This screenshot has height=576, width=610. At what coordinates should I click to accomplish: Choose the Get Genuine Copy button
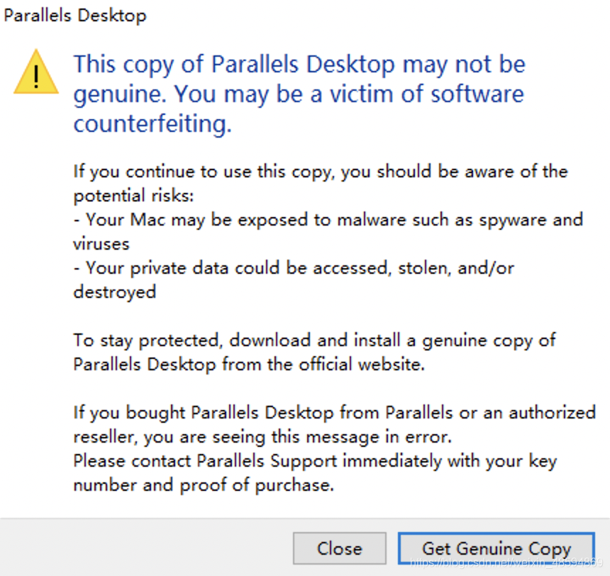[x=497, y=548]
